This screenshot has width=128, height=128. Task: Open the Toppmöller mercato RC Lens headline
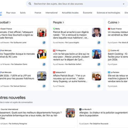(x=17, y=55)
